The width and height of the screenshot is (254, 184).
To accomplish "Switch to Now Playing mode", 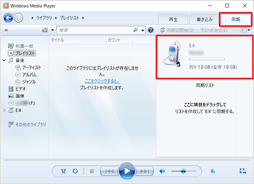I will click(243, 171).
